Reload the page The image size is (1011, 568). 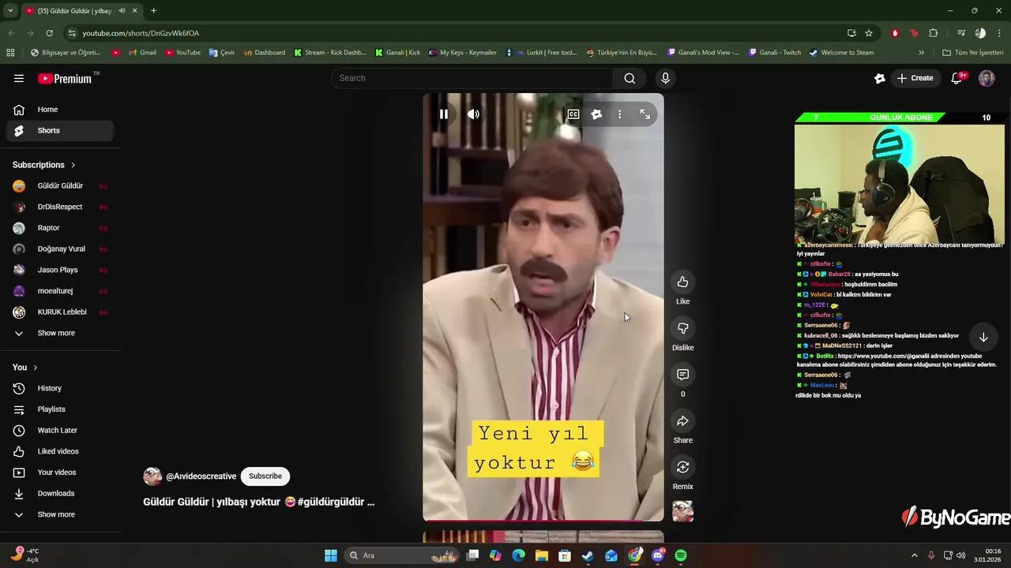(49, 33)
